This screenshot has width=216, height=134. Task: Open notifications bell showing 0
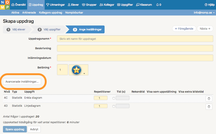pos(158,5)
